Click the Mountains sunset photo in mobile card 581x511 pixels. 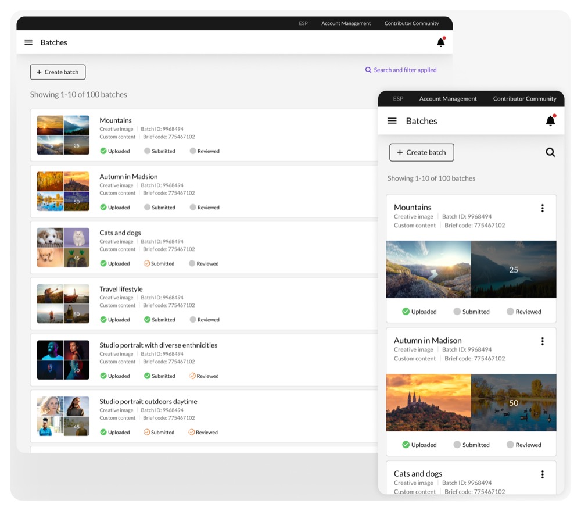428,270
